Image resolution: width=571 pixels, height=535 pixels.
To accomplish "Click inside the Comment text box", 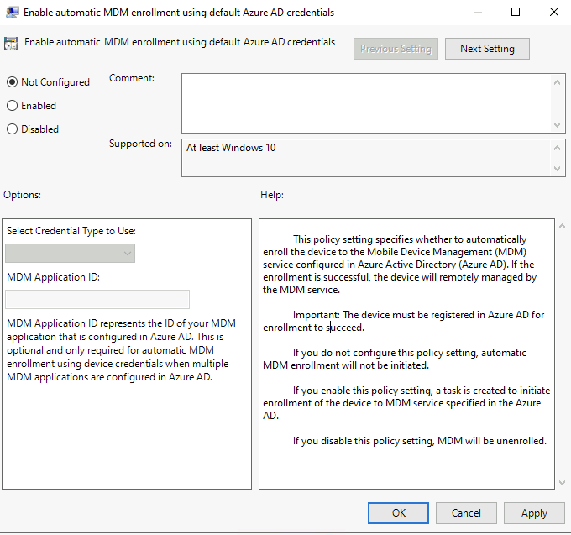I will pyautogui.click(x=365, y=102).
